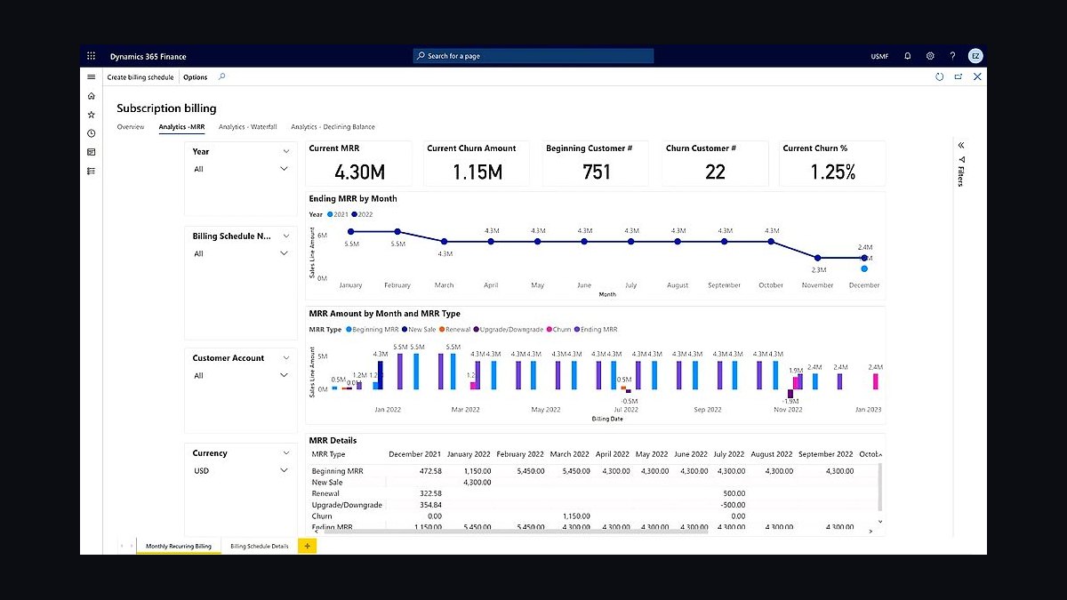The width and height of the screenshot is (1067, 600).
Task: Open the EZ user profile avatar
Action: (975, 56)
